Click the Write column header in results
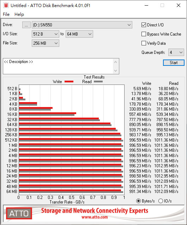The height and width of the screenshot is (225, 187). (147, 83)
